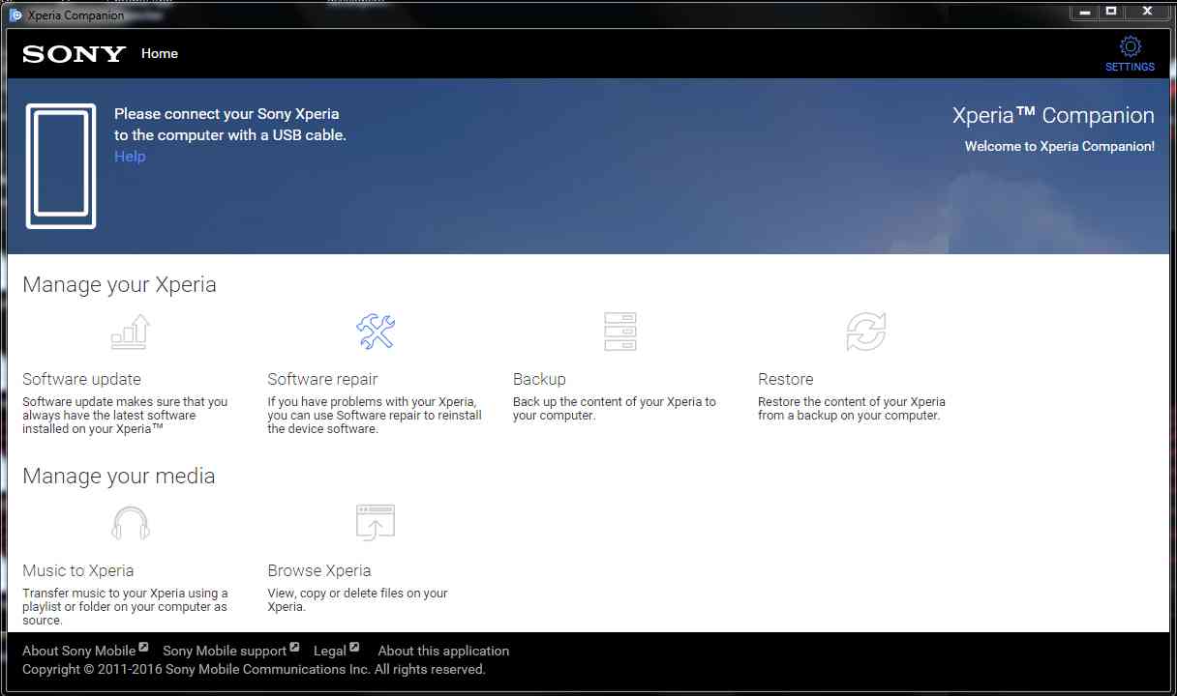Click the Browse Xperia window icon
Viewport: 1177px width, 696px height.
click(x=376, y=523)
